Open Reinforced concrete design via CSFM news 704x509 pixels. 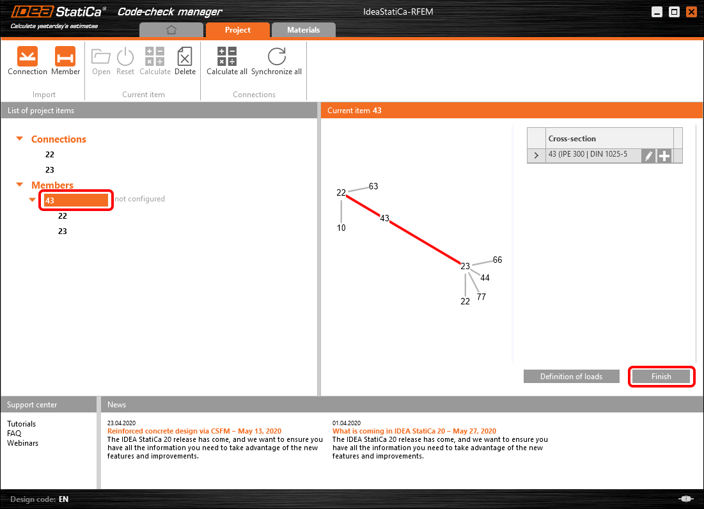coord(194,431)
